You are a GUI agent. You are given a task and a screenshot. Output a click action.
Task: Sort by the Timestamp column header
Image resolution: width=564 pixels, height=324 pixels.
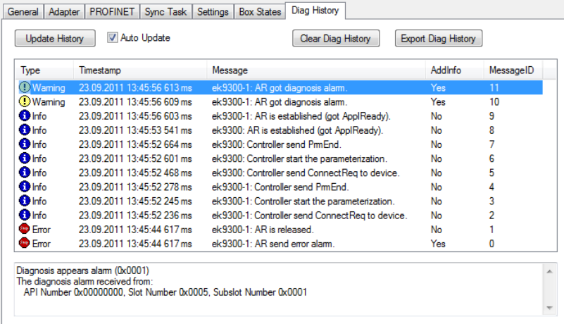coord(99,70)
